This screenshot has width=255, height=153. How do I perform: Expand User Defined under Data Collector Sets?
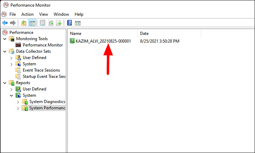tap(12, 58)
